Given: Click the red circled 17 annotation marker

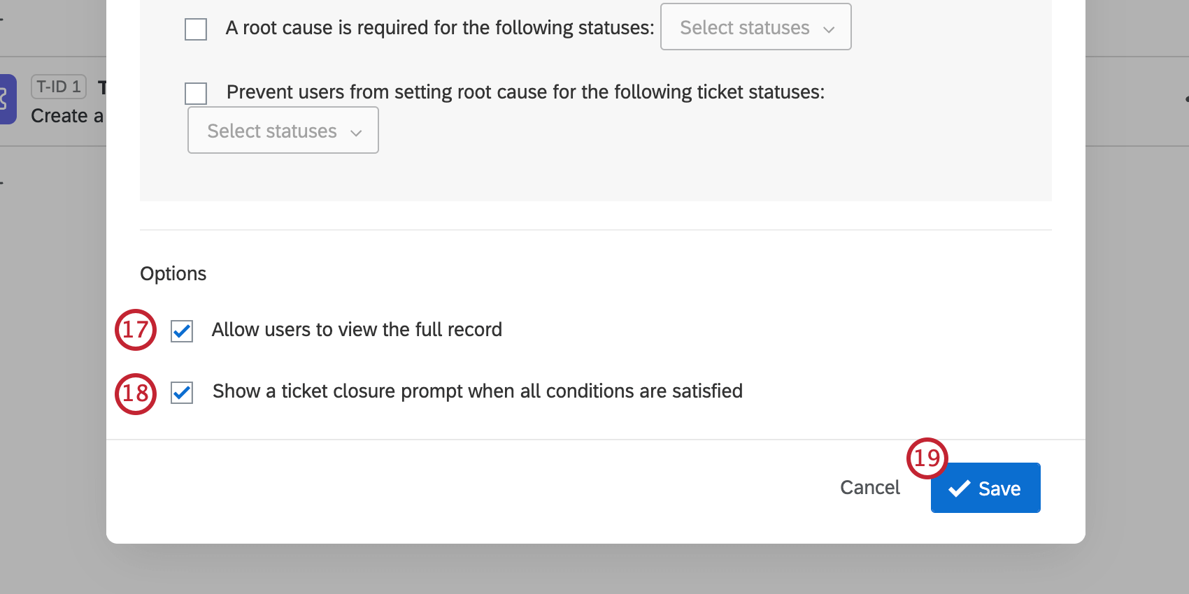Looking at the screenshot, I should 135,329.
